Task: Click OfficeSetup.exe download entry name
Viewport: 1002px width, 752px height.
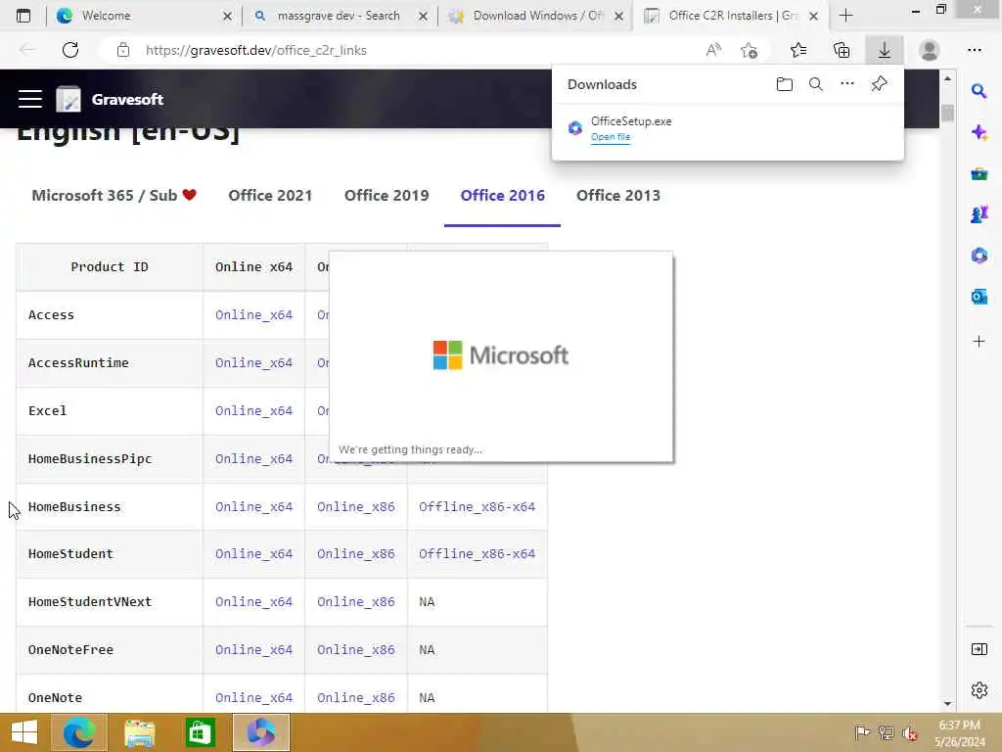Action: (x=631, y=120)
